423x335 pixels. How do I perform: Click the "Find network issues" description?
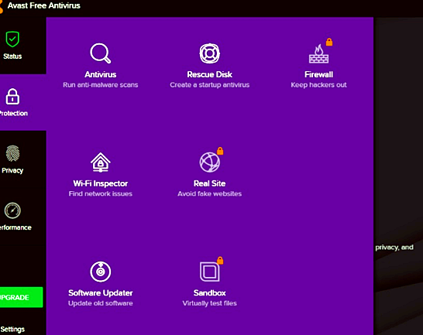point(101,193)
